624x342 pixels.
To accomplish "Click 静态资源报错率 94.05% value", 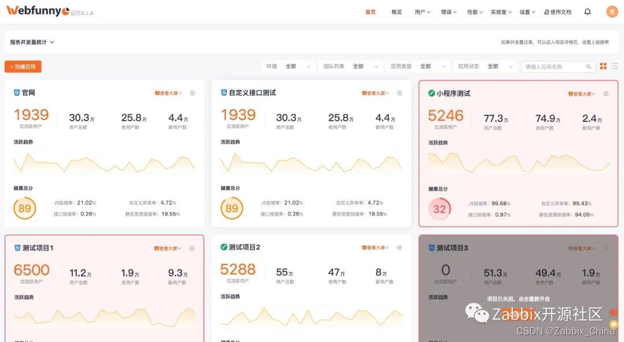I will [x=584, y=214].
